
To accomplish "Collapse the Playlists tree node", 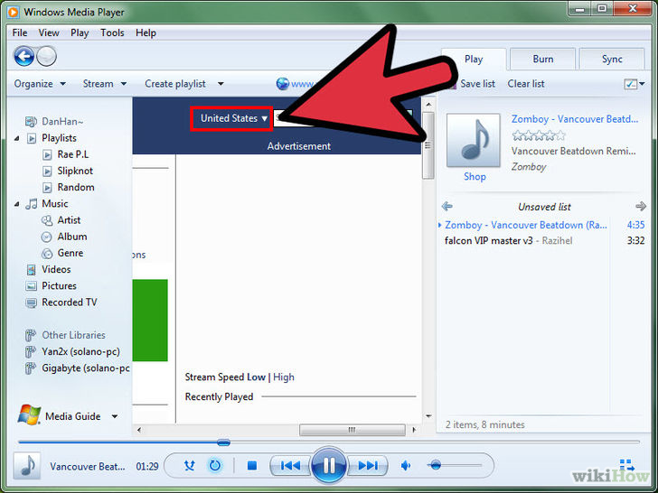I will (x=17, y=138).
